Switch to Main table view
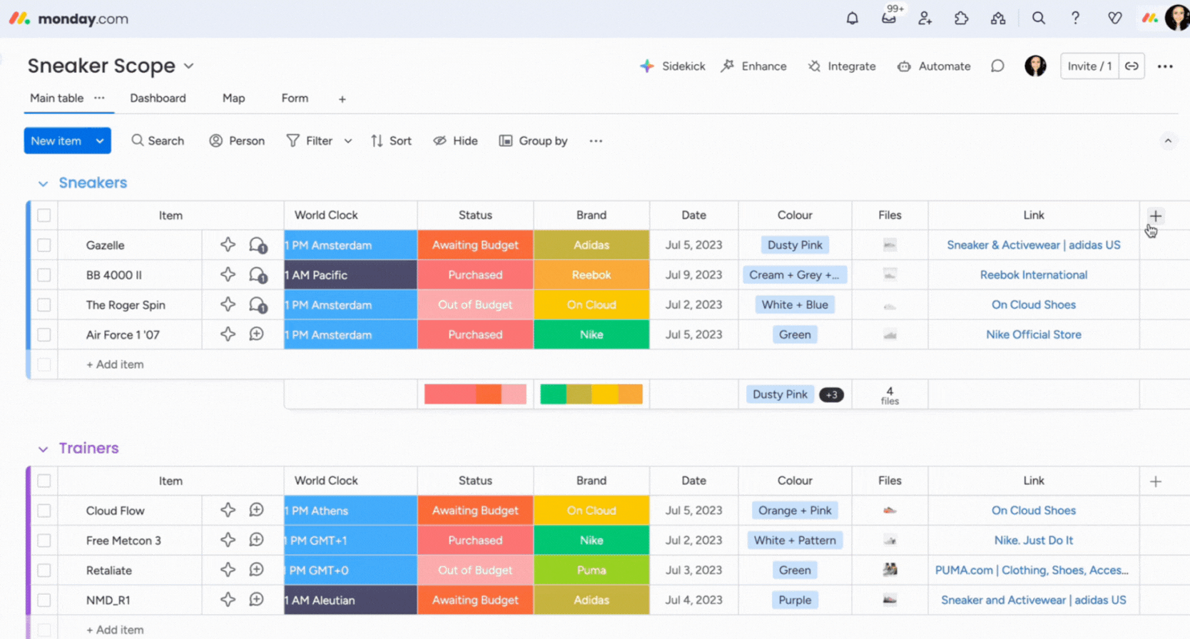The image size is (1190, 639). 56,98
